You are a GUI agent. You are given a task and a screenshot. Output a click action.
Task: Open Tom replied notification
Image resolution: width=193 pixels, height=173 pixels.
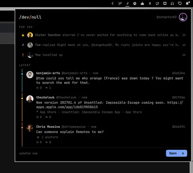click(103, 45)
